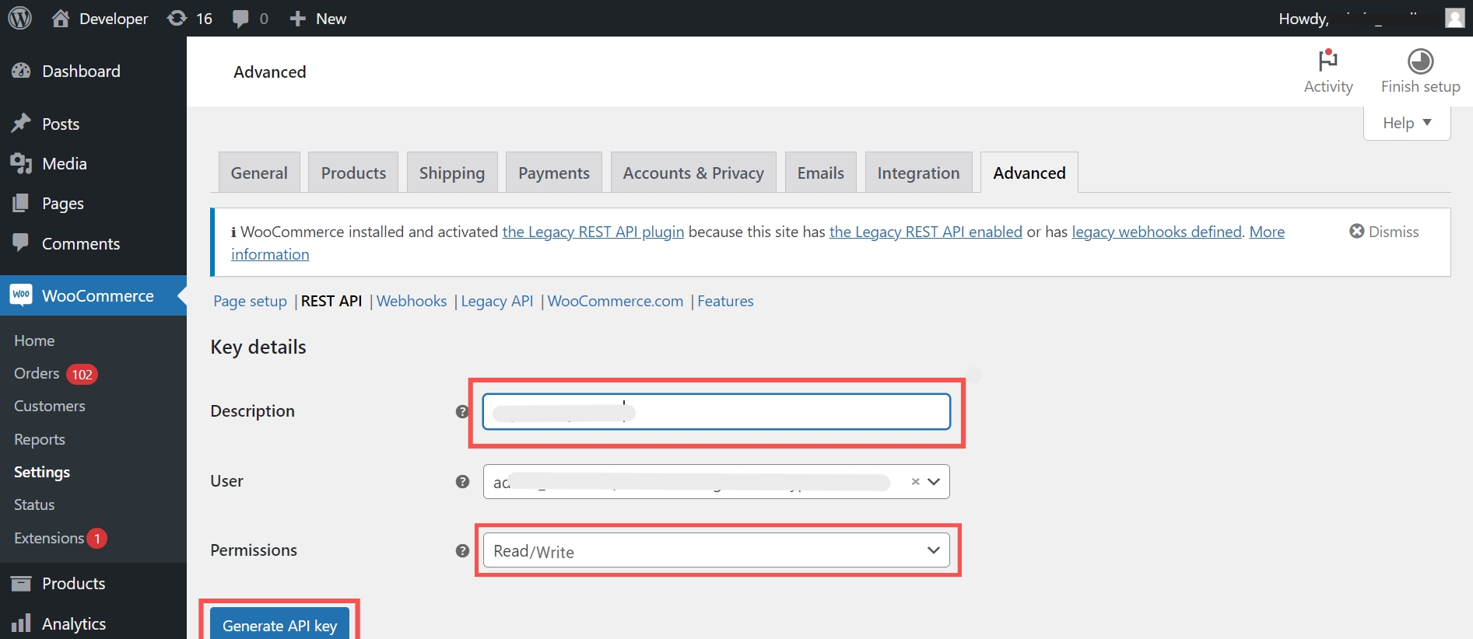The image size is (1473, 639).
Task: Open WooCommerce Settings submenu item
Action: point(42,472)
